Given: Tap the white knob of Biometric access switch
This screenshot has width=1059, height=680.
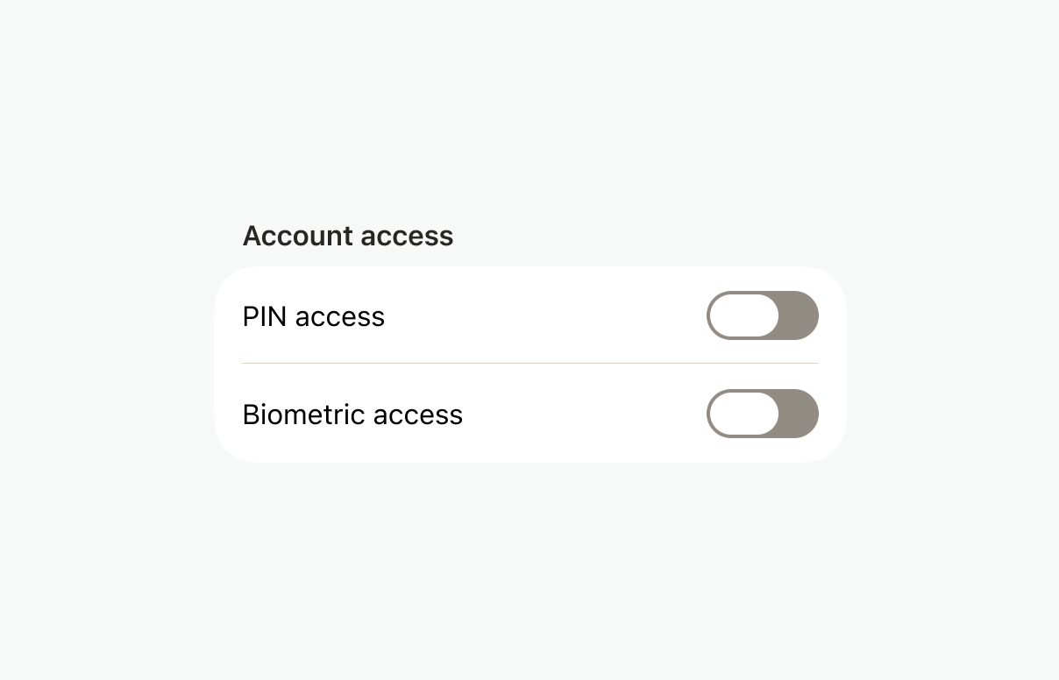Looking at the screenshot, I should (x=744, y=414).
